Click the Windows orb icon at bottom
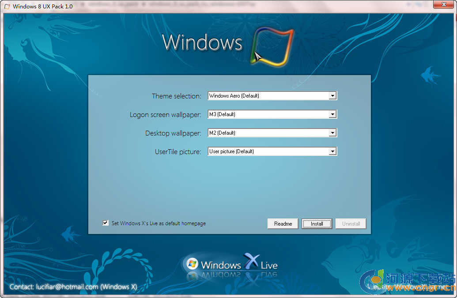 click(x=192, y=264)
